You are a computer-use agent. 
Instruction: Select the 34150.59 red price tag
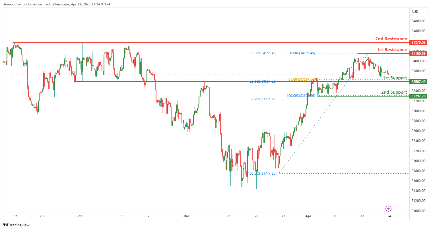click(418, 53)
